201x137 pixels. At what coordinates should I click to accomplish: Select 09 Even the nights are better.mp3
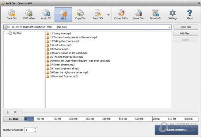click(69, 72)
